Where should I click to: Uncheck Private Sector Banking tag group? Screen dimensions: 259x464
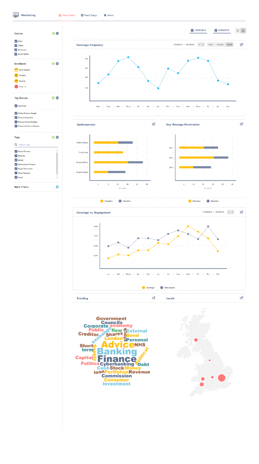tap(16, 122)
